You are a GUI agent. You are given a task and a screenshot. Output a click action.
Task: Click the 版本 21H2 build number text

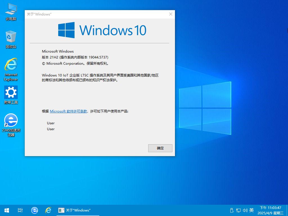click(x=75, y=57)
